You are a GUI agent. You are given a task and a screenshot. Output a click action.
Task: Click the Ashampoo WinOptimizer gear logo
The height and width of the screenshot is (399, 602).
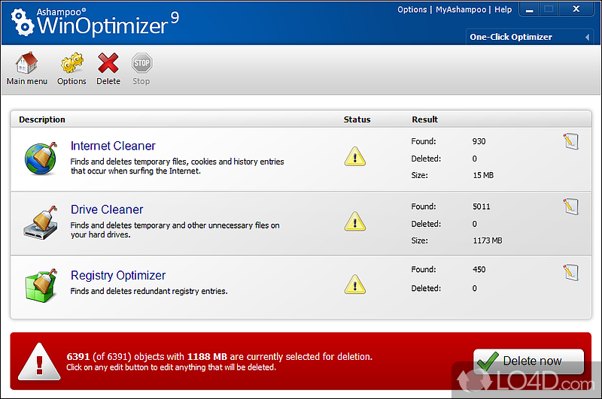(22, 23)
